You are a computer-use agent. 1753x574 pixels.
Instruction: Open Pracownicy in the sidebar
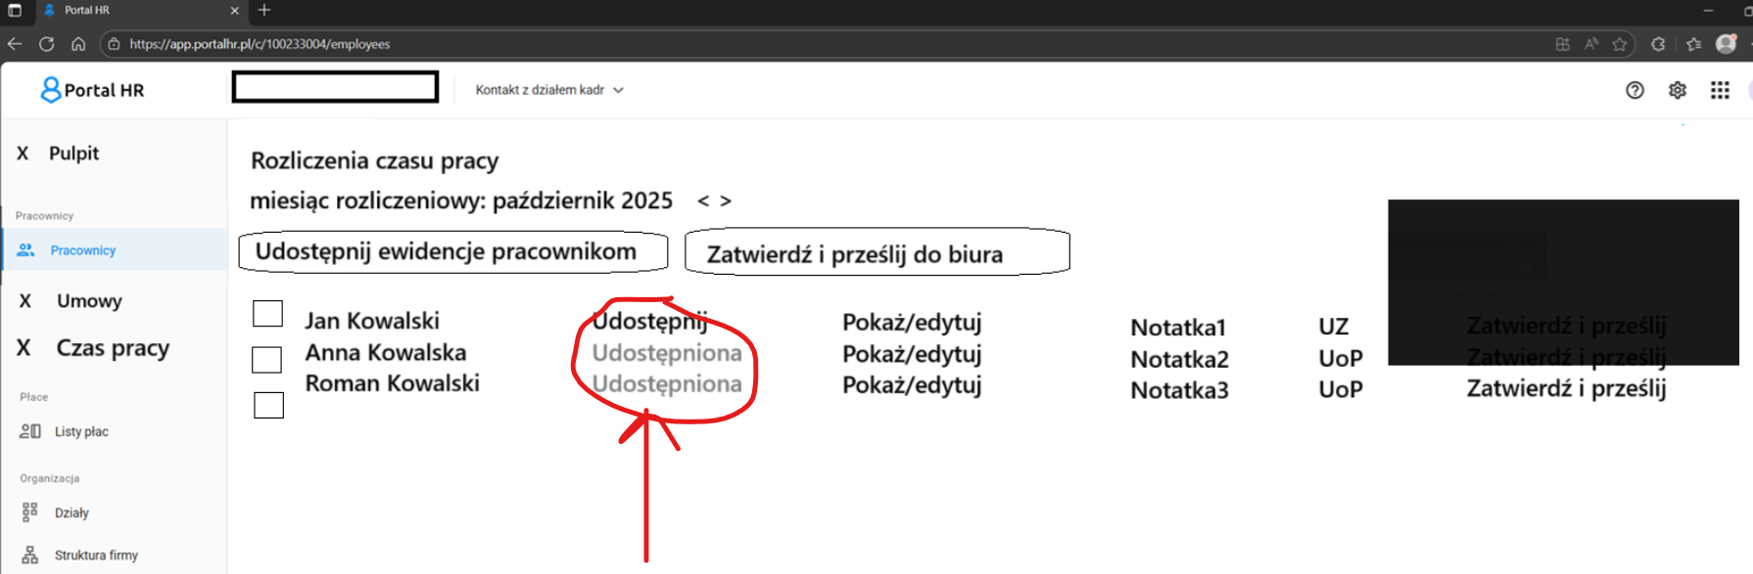[x=83, y=250]
